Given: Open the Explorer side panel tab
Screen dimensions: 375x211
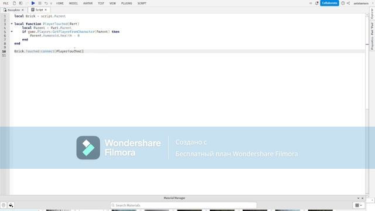Looking at the screenshot, I should click(372, 13).
